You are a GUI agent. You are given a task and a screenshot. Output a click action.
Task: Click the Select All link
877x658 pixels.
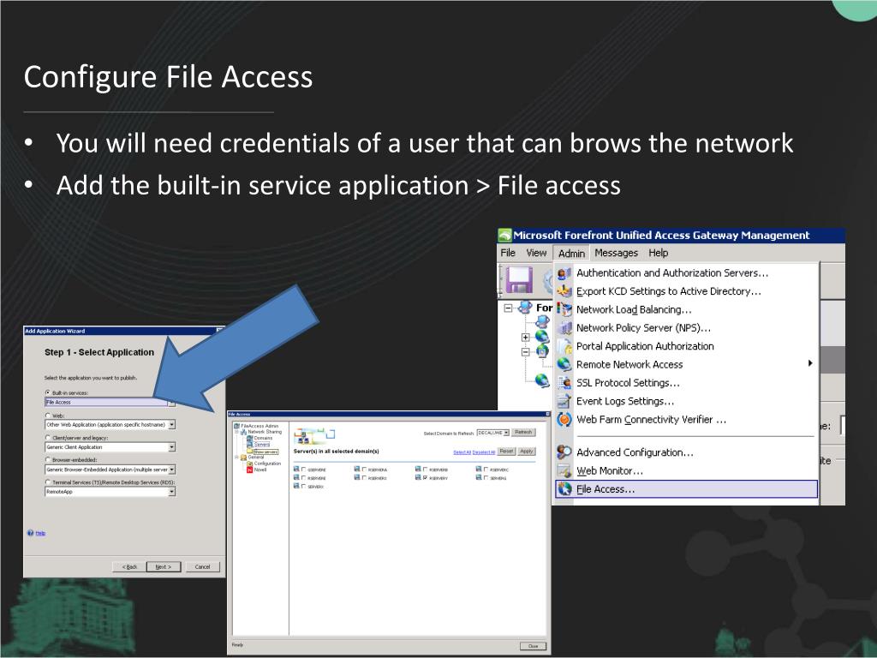click(x=462, y=452)
